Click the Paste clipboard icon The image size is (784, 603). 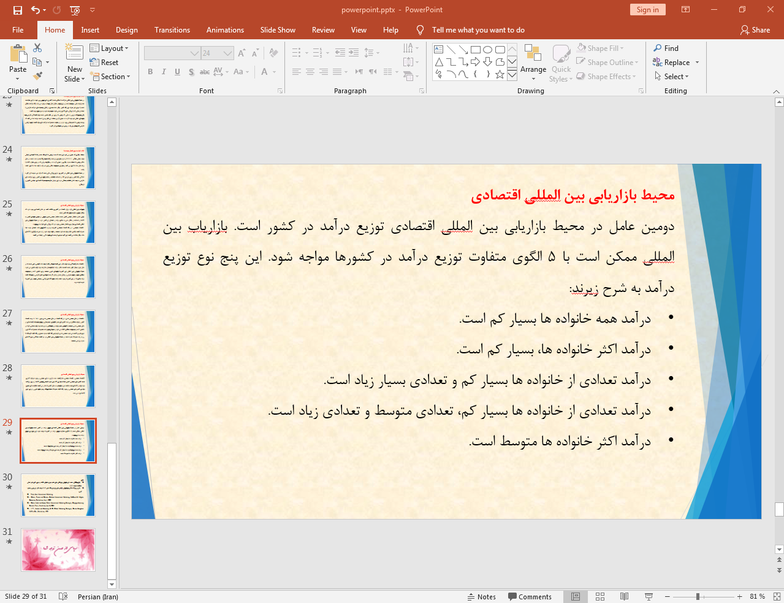(x=18, y=54)
